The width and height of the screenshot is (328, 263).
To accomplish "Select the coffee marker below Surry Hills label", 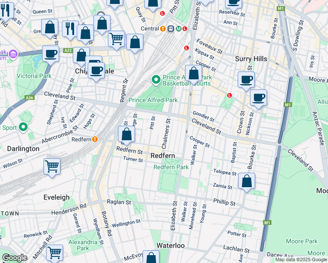I will click(246, 80).
